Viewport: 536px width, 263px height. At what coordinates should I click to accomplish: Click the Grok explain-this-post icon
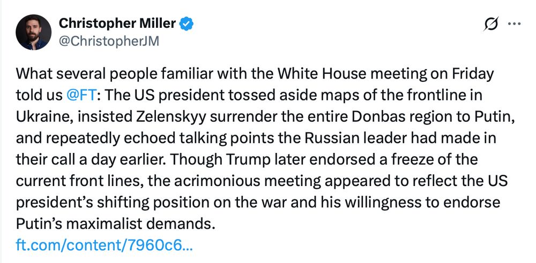(490, 25)
